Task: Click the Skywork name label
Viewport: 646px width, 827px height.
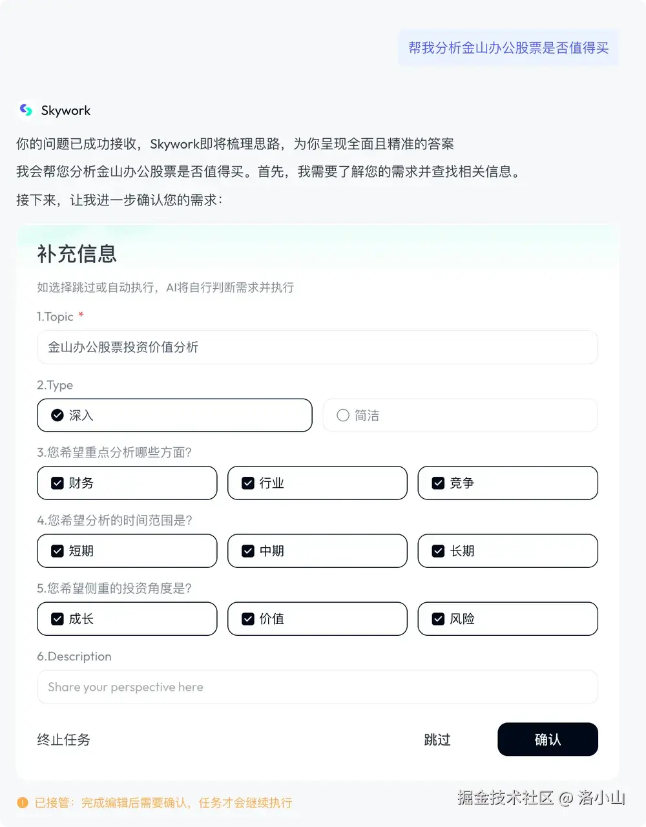Action: [66, 110]
